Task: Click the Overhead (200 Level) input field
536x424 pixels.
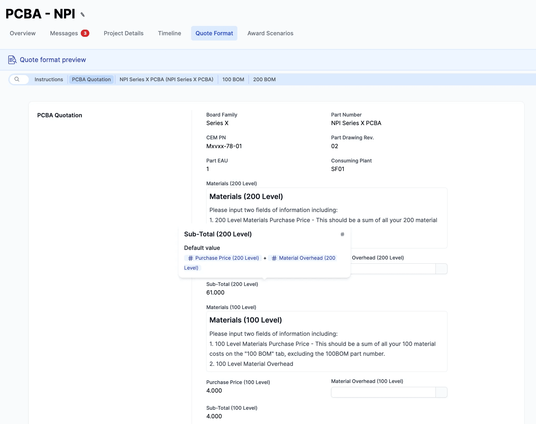Action: (x=393, y=269)
